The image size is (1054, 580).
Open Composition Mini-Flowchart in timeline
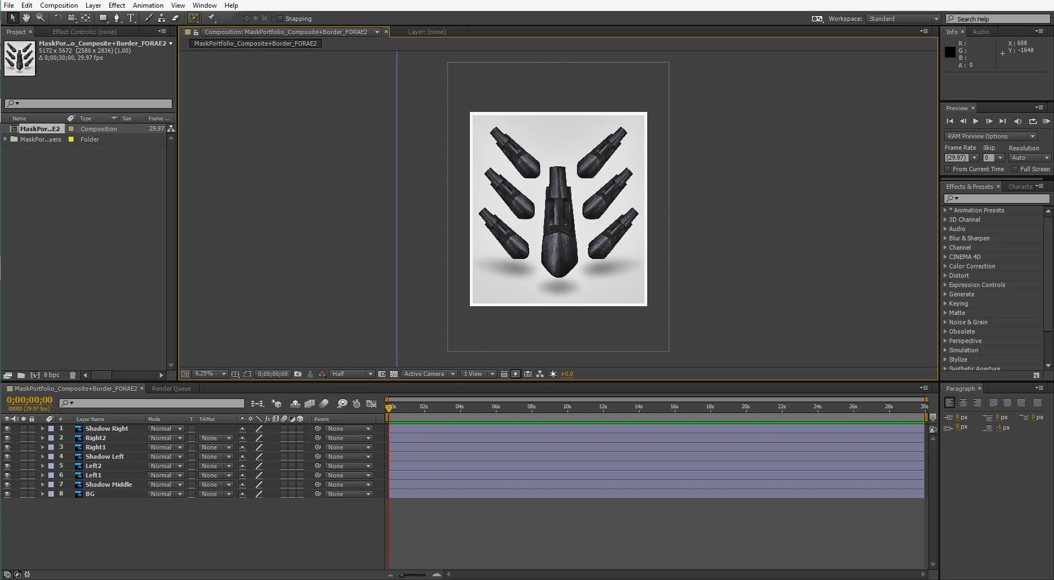[257, 403]
